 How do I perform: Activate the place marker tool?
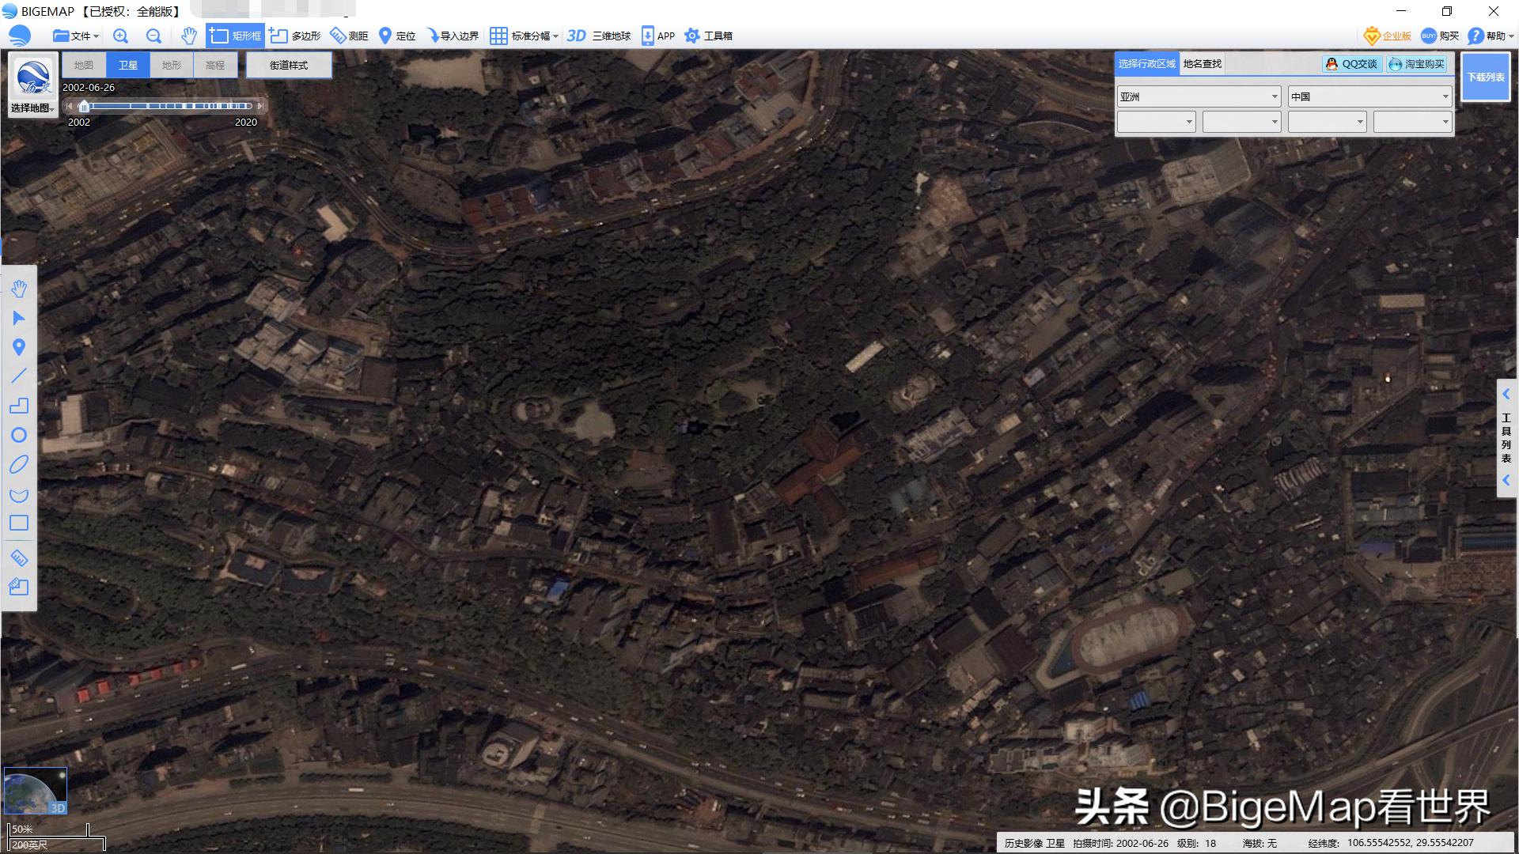click(20, 347)
